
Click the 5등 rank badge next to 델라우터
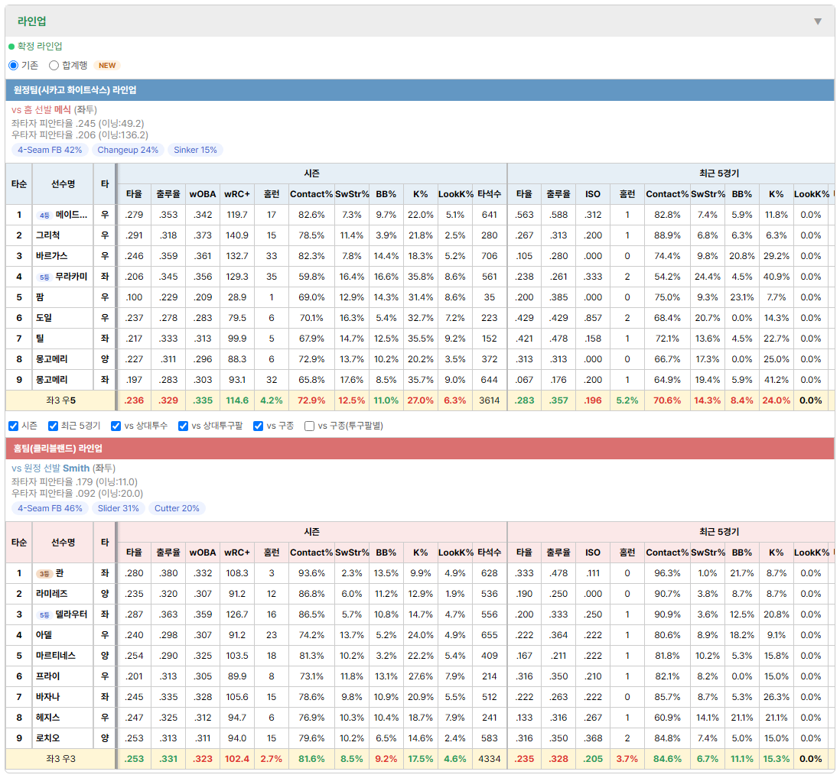coord(44,614)
